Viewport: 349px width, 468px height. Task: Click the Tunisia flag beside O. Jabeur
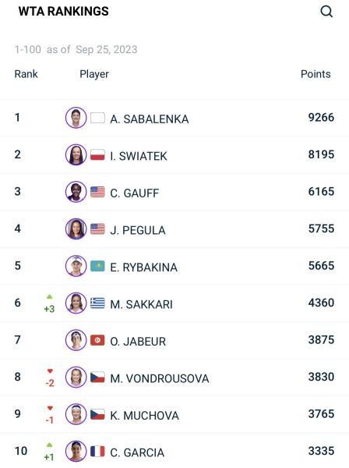(x=97, y=340)
